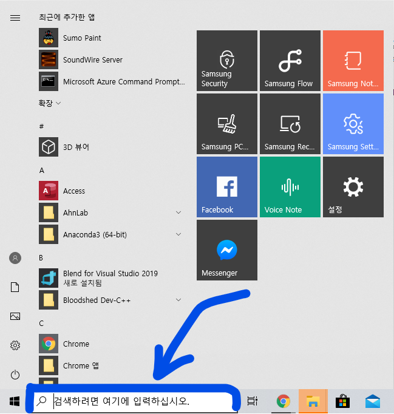The width and height of the screenshot is (394, 414).
Task: Open the user account icon
Action: (15, 258)
